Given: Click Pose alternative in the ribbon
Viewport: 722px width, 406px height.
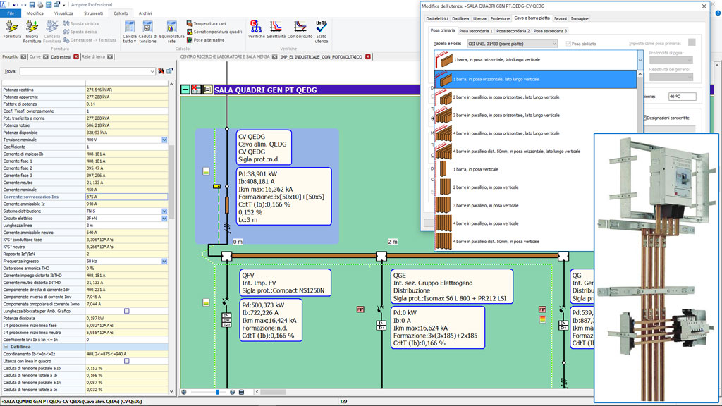Looking at the screenshot, I should (x=205, y=40).
